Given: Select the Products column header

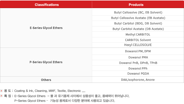Looking at the screenshot, I should (138, 4).
